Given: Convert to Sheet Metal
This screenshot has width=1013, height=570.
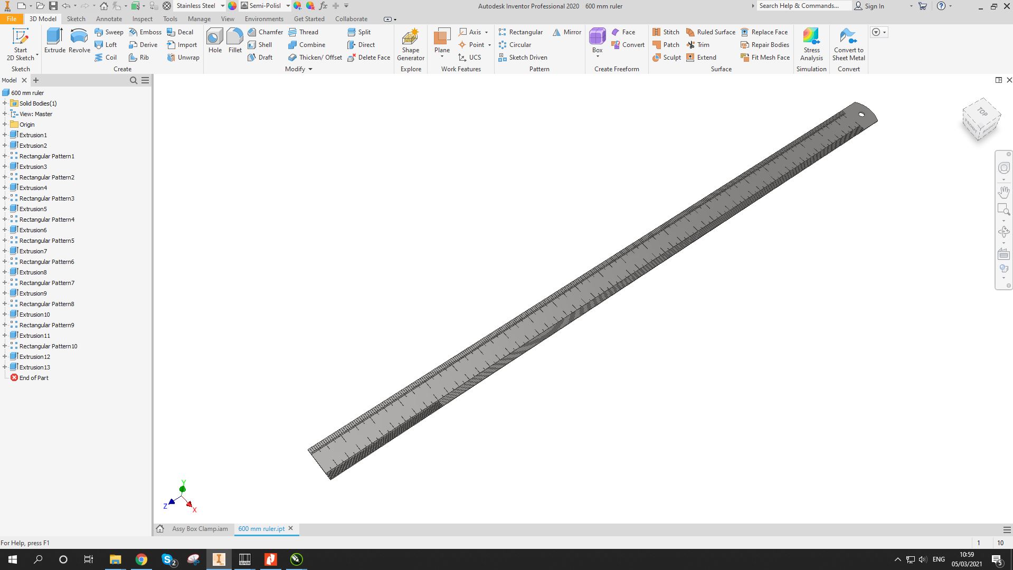Looking at the screenshot, I should click(x=849, y=45).
